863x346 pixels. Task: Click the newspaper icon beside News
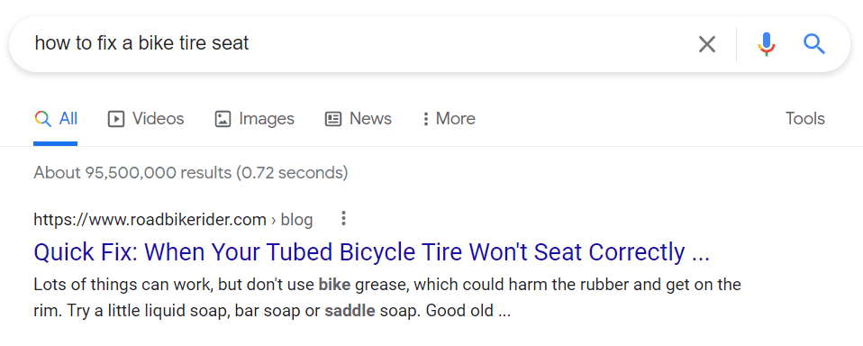(x=333, y=119)
